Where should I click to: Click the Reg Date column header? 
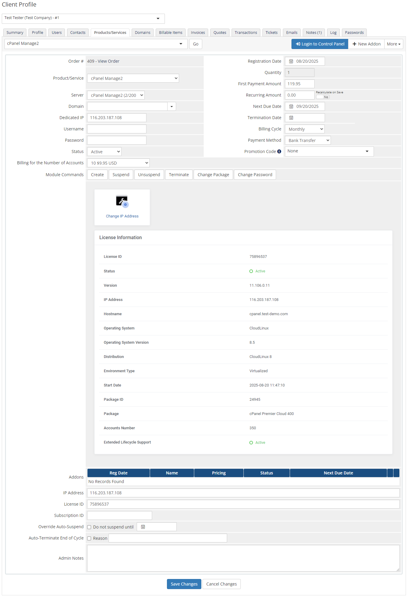click(x=119, y=473)
